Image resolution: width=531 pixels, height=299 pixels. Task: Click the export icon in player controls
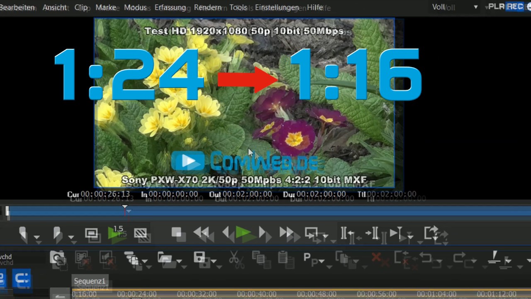pos(431,233)
